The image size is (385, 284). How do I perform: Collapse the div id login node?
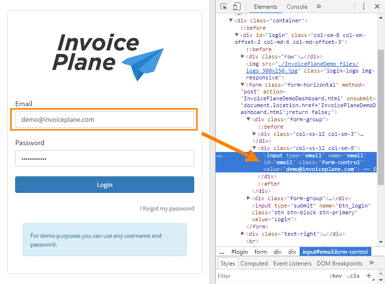pos(237,35)
